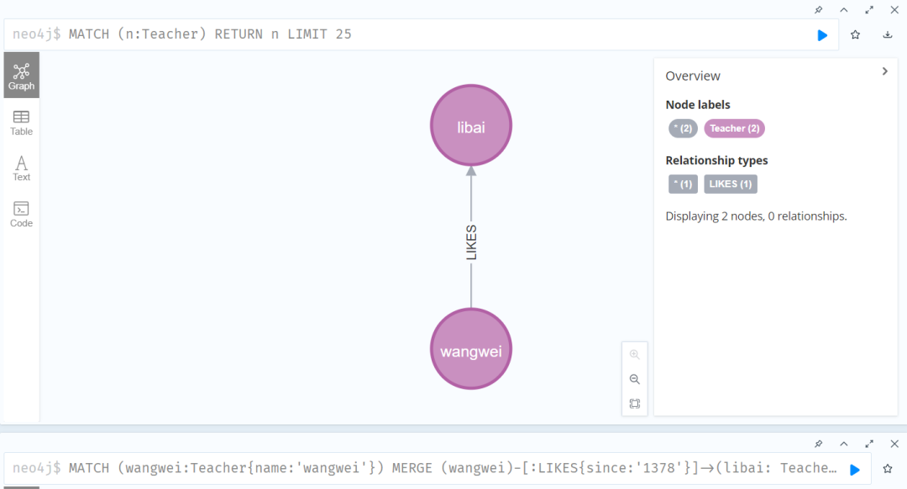Select the * (2) node label chip

tap(683, 128)
